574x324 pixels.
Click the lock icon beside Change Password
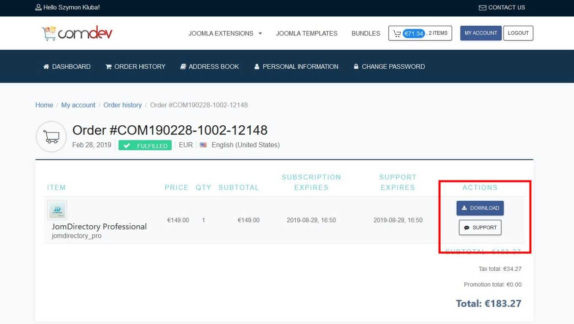click(356, 67)
